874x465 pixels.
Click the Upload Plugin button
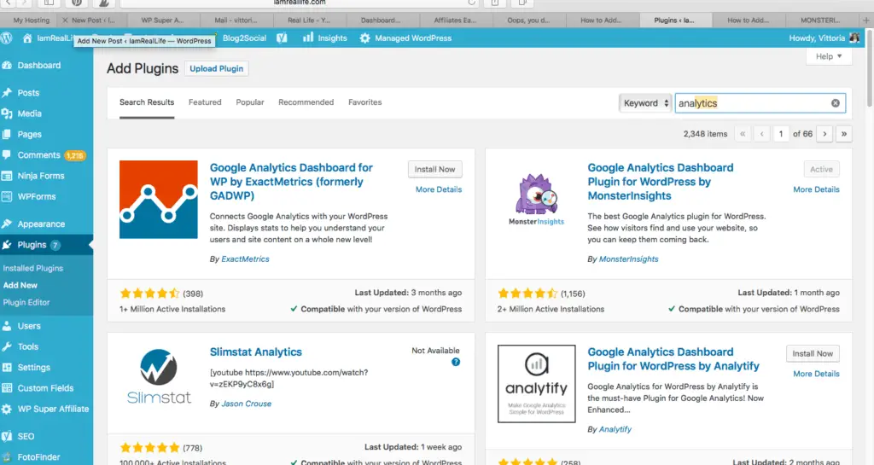click(x=216, y=68)
